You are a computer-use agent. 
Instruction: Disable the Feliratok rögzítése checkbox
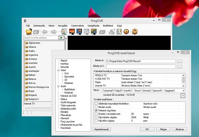pos(96,111)
